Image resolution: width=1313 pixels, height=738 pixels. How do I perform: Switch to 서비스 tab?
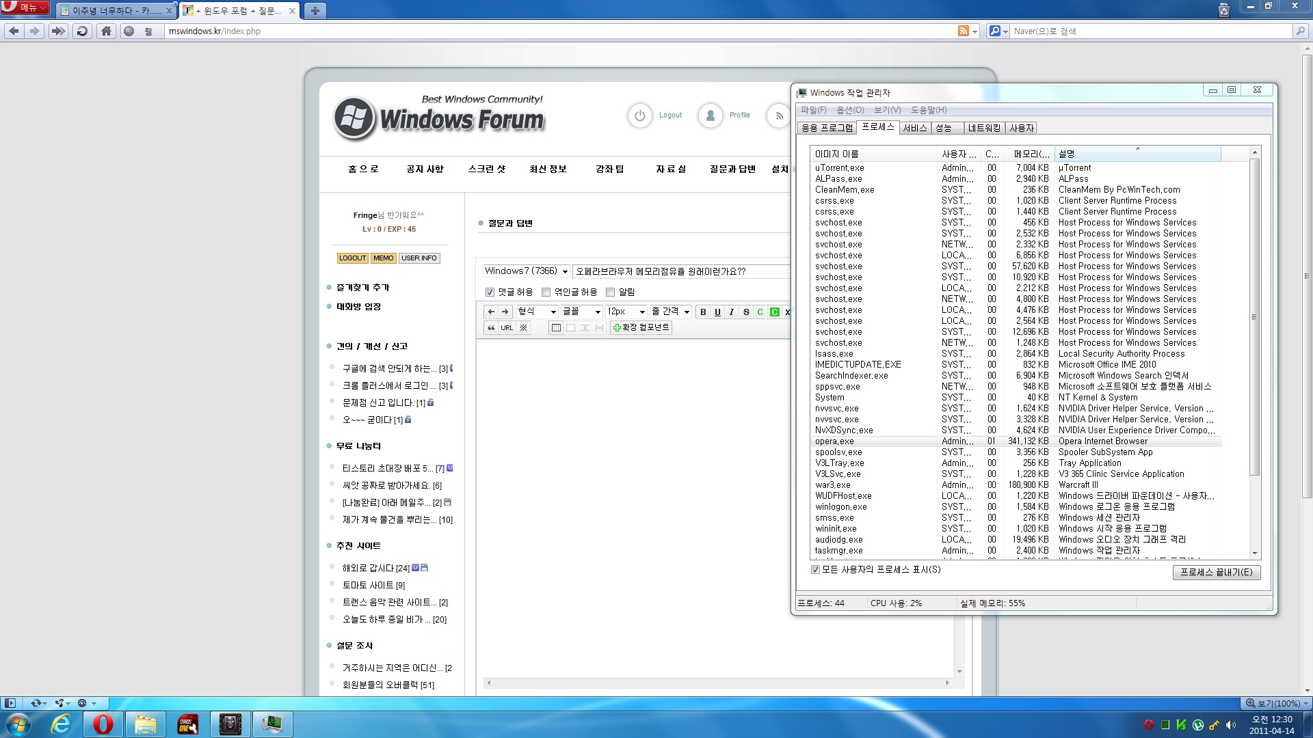click(915, 128)
